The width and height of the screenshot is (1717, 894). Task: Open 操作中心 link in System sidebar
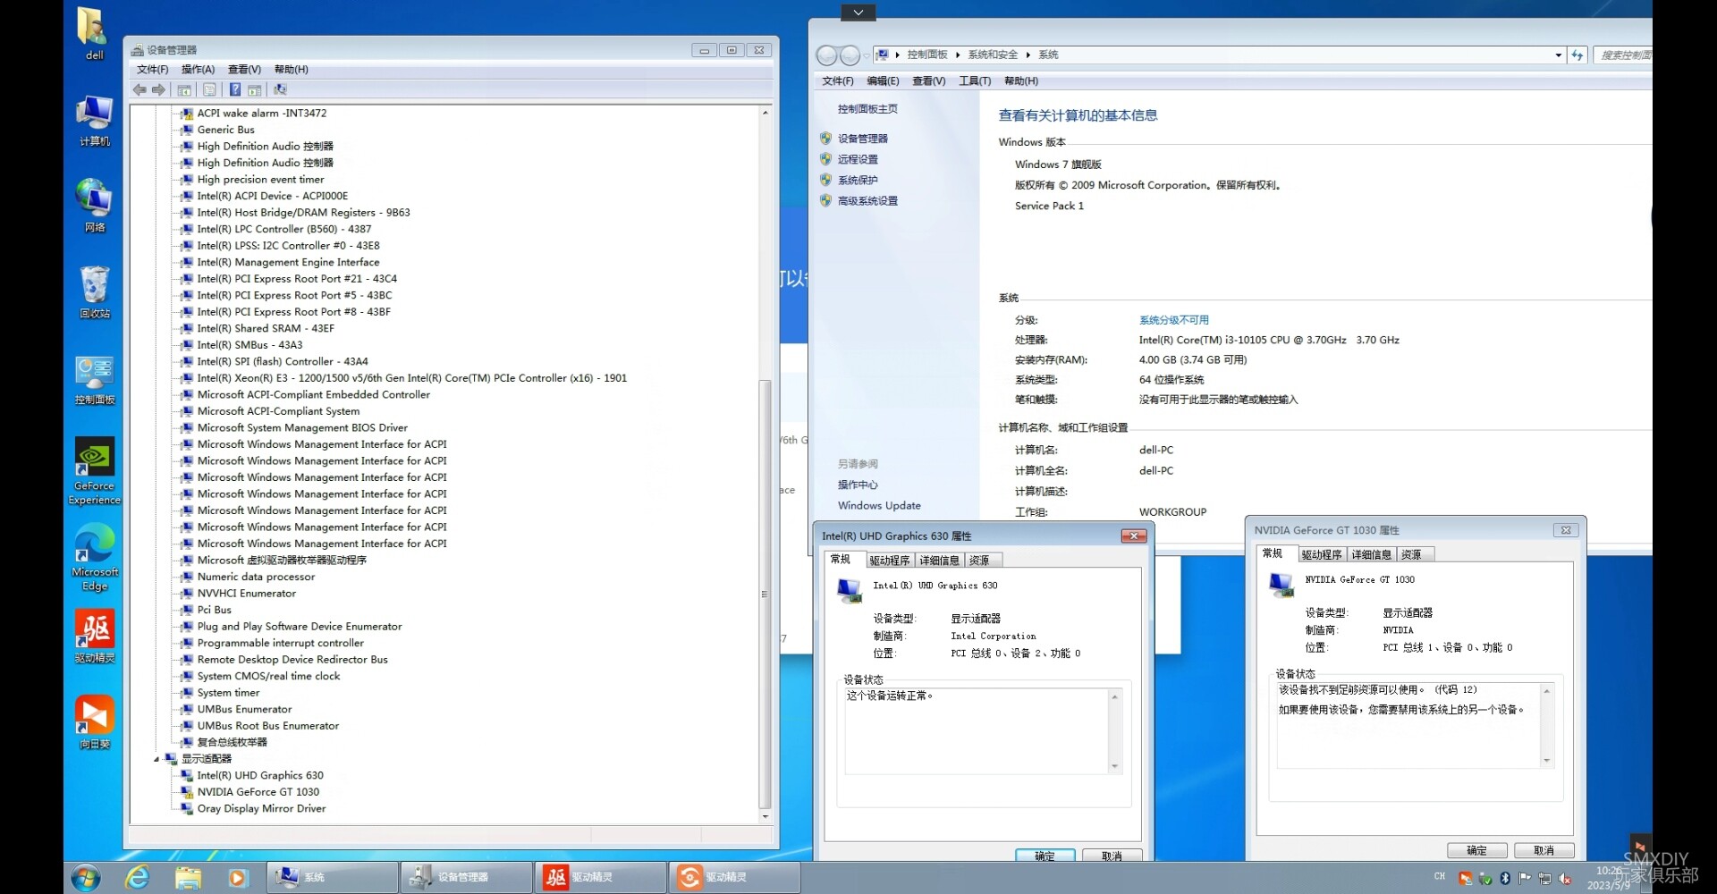858,485
